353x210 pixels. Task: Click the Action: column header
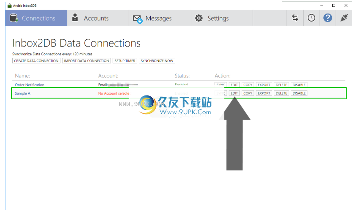tap(223, 76)
